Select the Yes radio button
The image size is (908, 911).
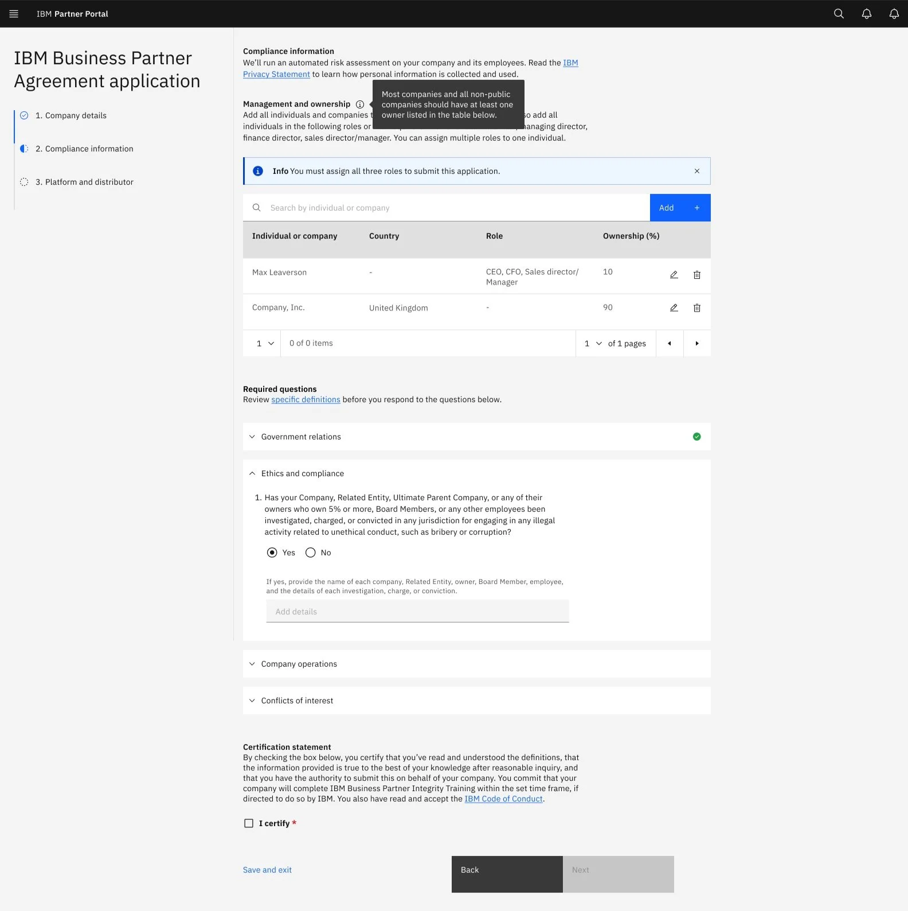click(x=272, y=552)
